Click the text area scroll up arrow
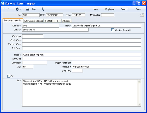The width and height of the screenshot is (147, 113). pos(139,81)
